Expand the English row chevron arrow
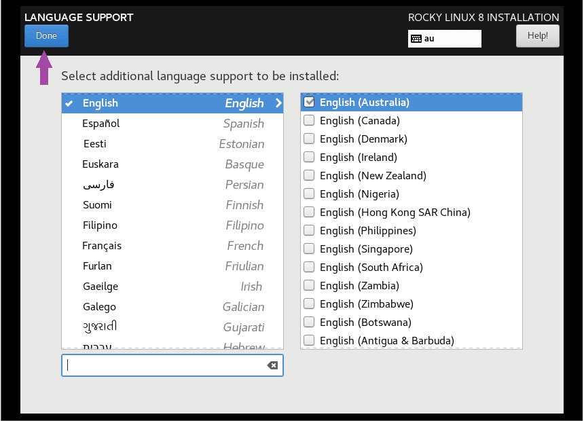 [278, 103]
